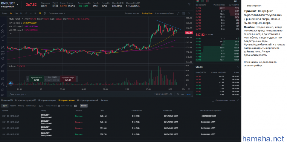The image size is (287, 142).
Task: Click the Кол. (BNB) quantity input
Action: pos(52,79)
